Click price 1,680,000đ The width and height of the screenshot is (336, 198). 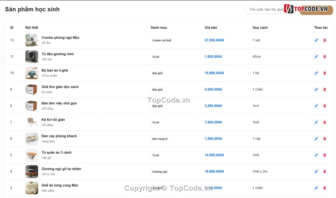(x=213, y=139)
